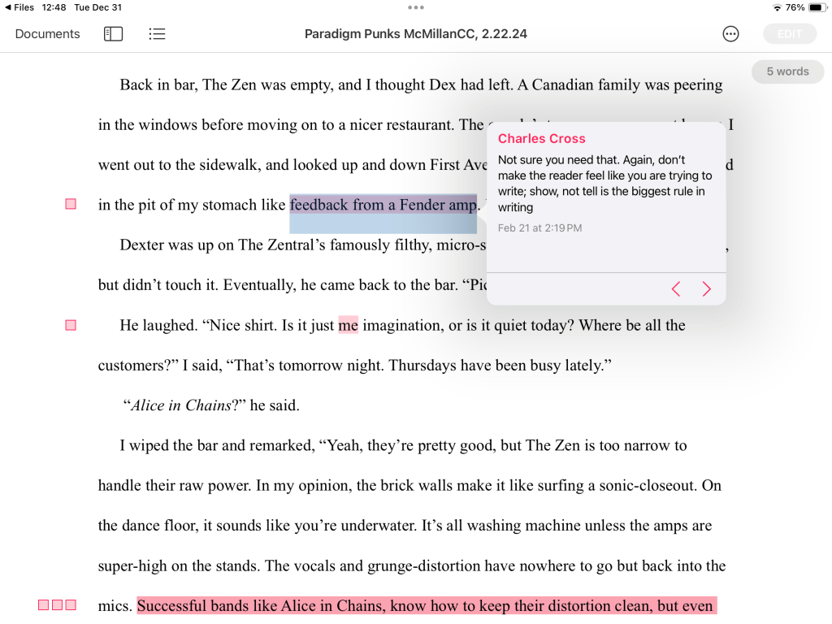Tap leftmost comment marker beside 'mics' line
Screen dimensions: 832x624
tap(44, 605)
